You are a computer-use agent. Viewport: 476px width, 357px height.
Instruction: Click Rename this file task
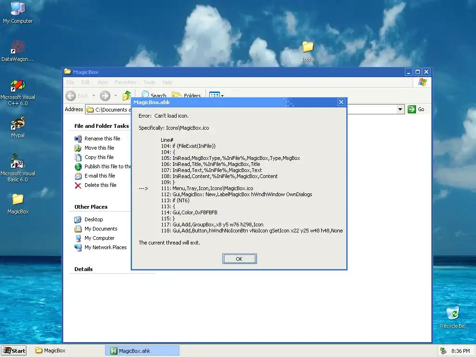click(102, 139)
